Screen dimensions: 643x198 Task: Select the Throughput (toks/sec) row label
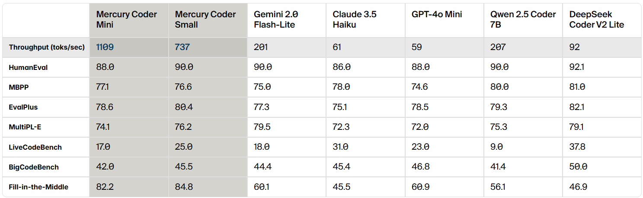47,47
